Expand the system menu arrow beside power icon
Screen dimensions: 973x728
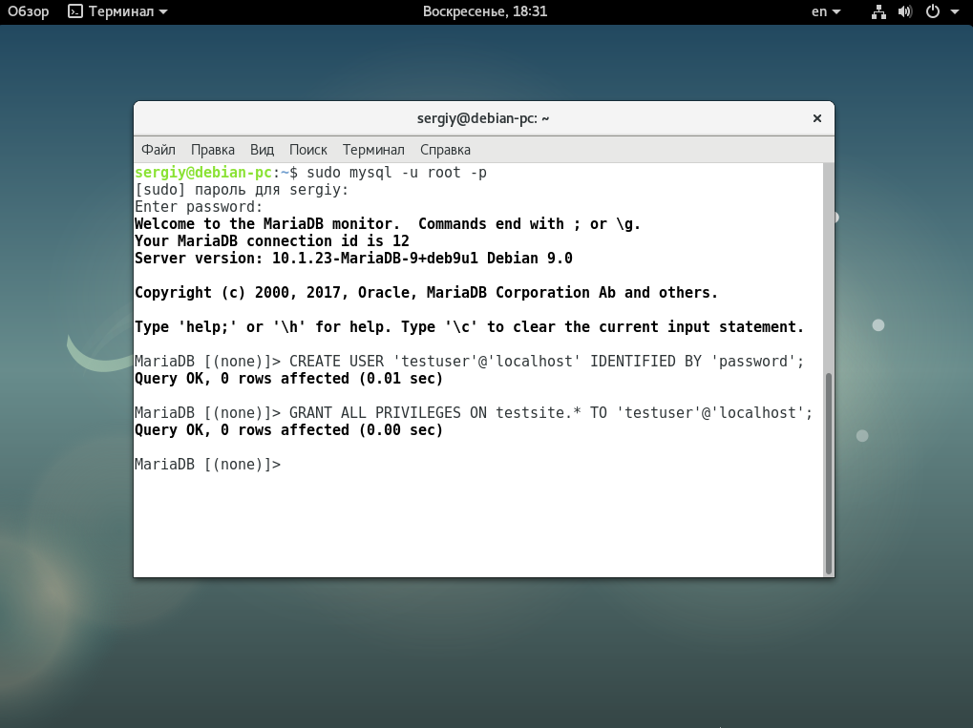coord(954,11)
